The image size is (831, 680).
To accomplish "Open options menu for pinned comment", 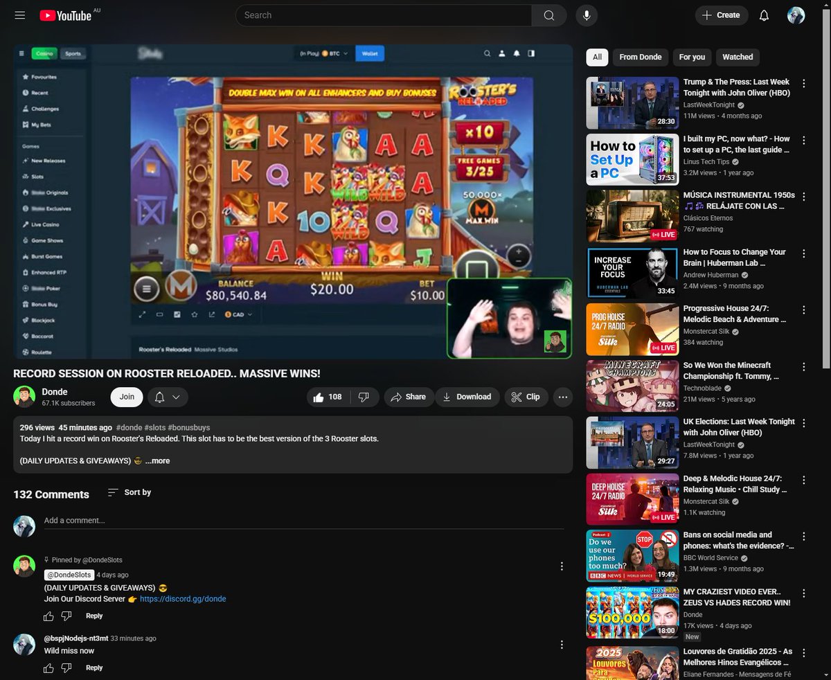I will [562, 566].
